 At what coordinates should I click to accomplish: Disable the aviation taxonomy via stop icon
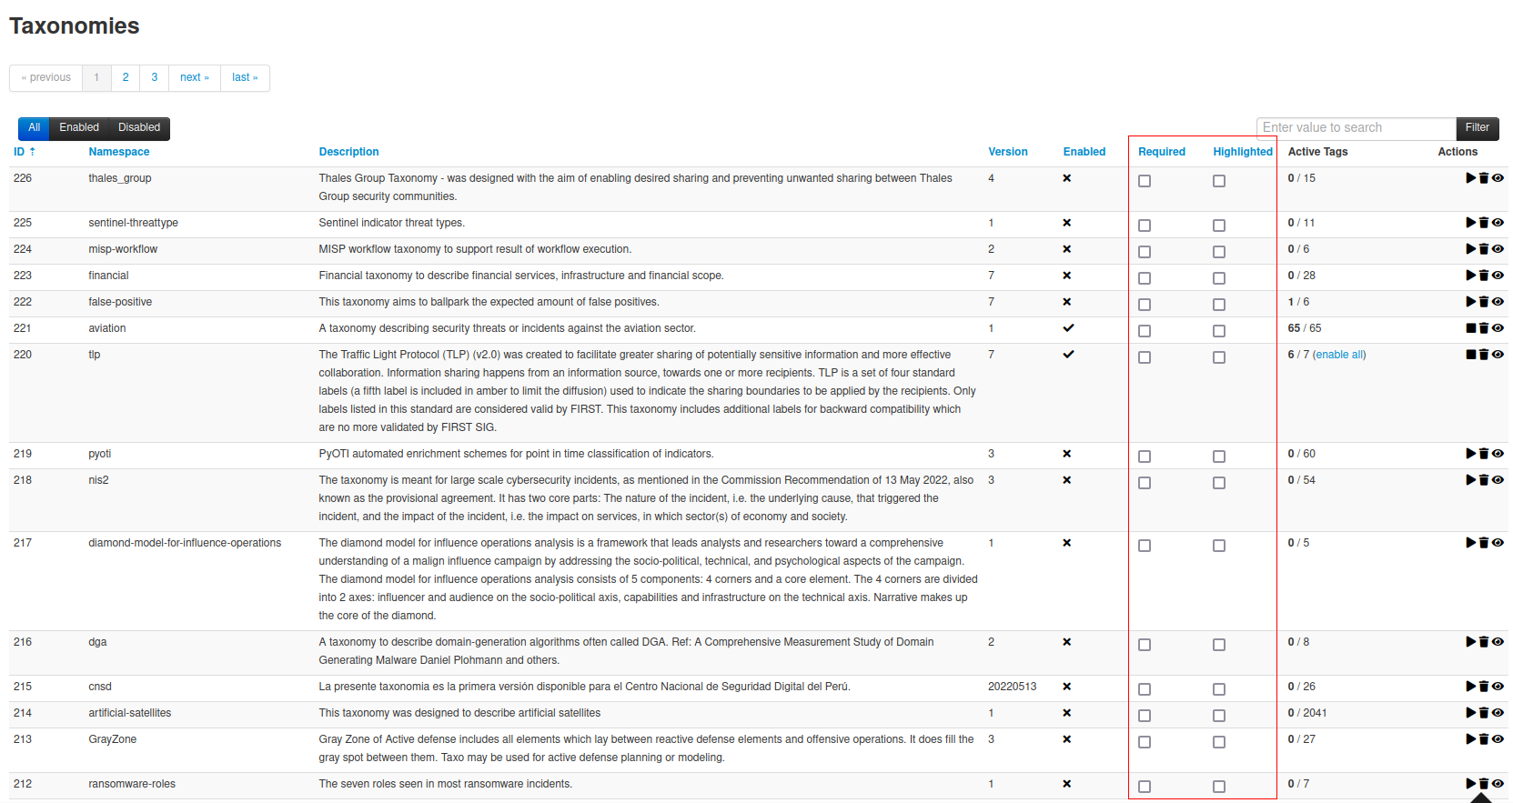click(x=1471, y=328)
